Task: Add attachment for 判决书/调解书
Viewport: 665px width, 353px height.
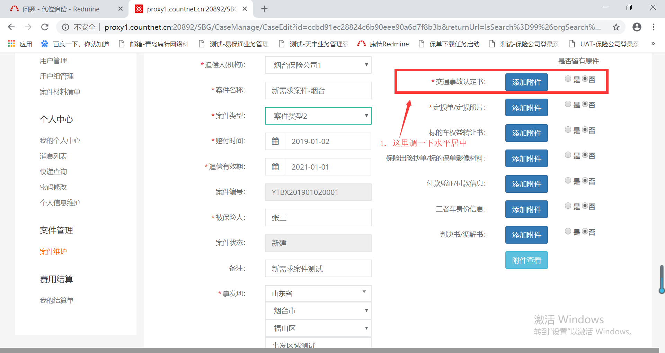Action: point(526,235)
